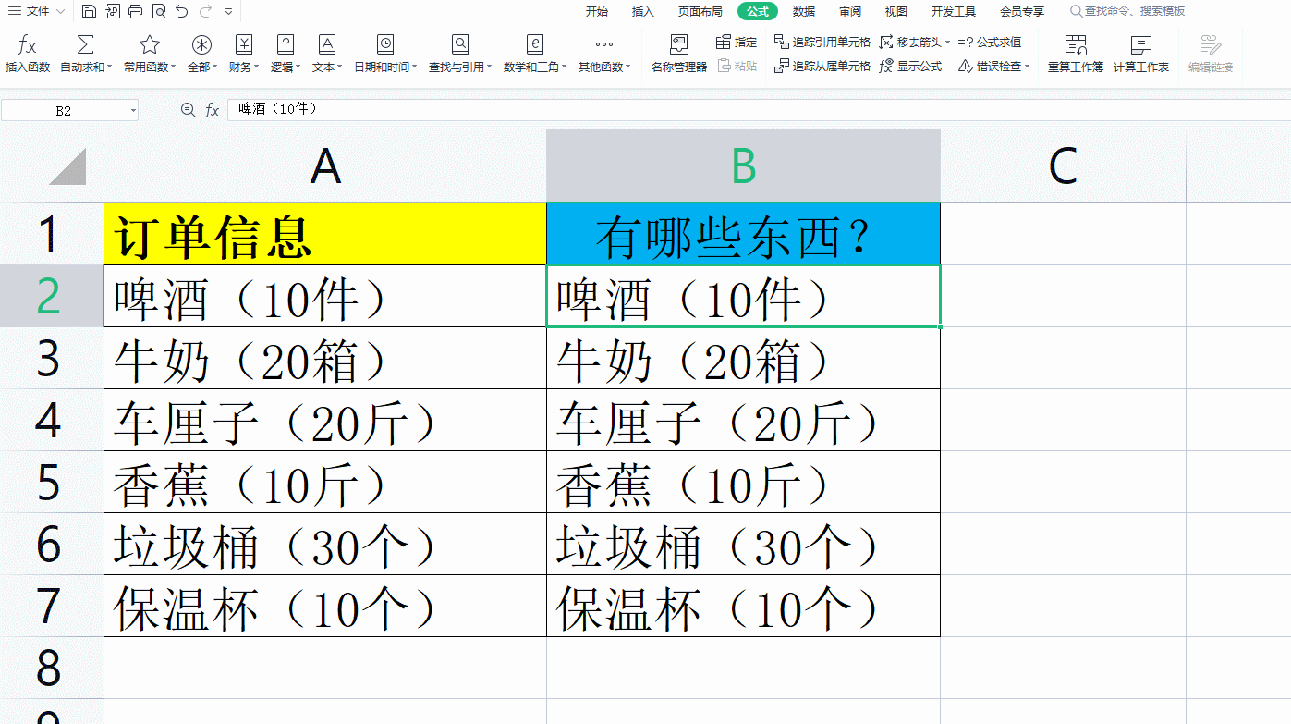
Task: Click the formula bar showing 啤酒（10件）
Action: coord(758,110)
